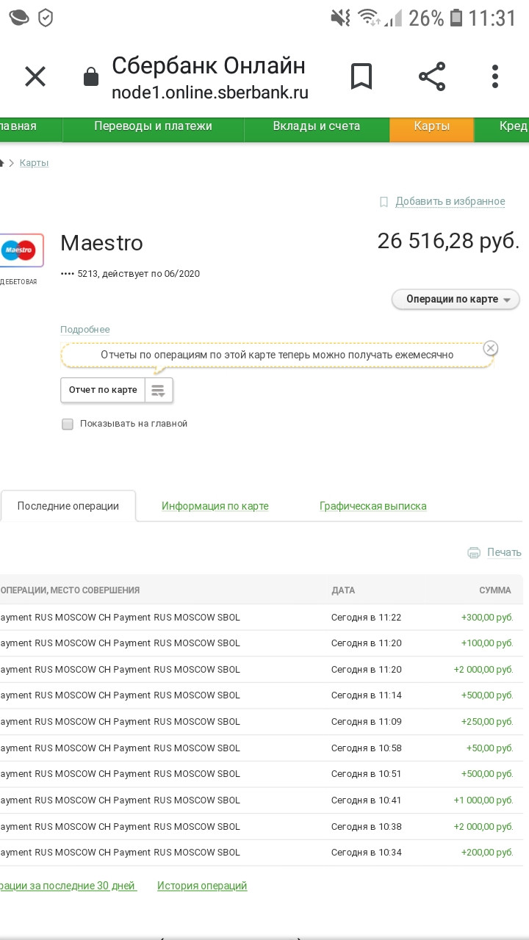529x940 pixels.
Task: Tap the node1.online.sberbank.ru address text
Action: pyautogui.click(x=210, y=93)
